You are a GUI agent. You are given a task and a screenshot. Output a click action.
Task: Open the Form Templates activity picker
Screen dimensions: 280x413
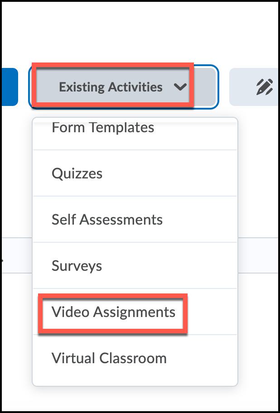pos(103,128)
